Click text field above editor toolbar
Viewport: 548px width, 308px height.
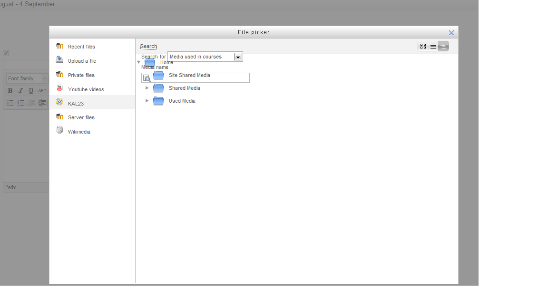click(x=26, y=65)
